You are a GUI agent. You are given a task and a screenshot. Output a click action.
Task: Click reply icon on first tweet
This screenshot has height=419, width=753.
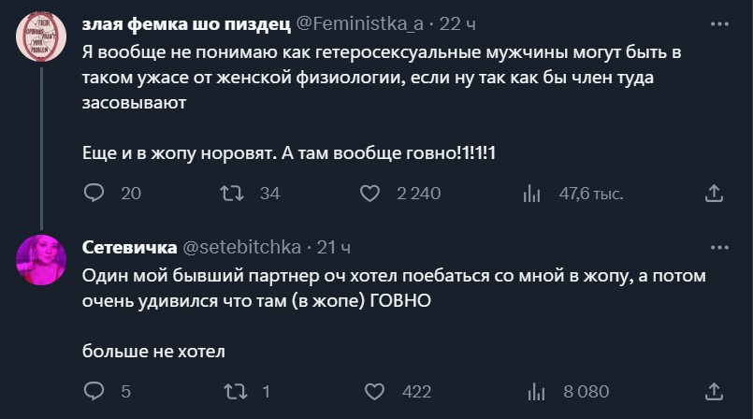click(94, 194)
